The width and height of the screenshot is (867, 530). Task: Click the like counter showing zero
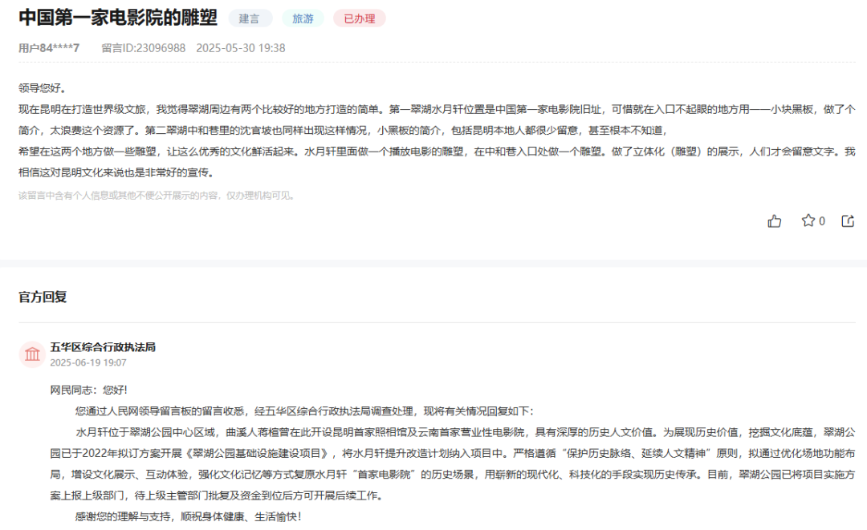(817, 222)
